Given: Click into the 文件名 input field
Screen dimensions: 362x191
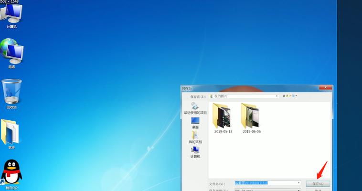Looking at the screenshot, I should click(x=267, y=183).
